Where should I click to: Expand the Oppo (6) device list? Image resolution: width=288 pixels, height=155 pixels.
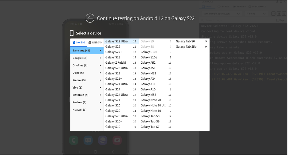[x=87, y=73]
